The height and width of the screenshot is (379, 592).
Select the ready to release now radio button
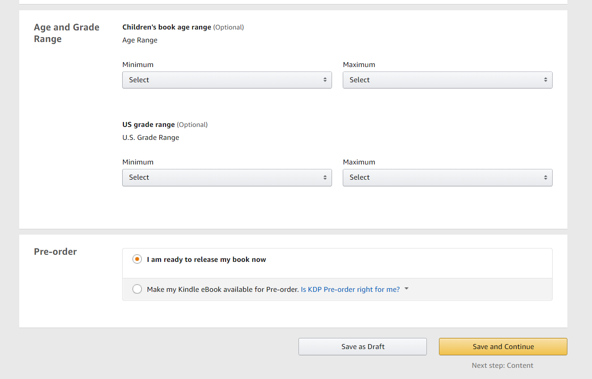[137, 259]
